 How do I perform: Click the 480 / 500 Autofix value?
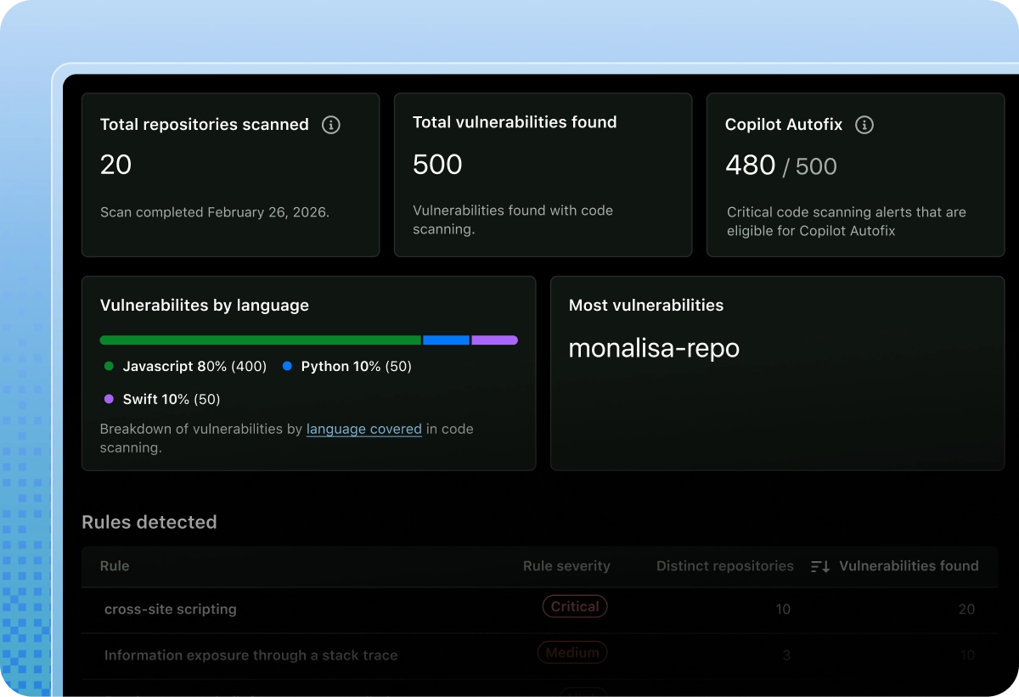tap(781, 165)
